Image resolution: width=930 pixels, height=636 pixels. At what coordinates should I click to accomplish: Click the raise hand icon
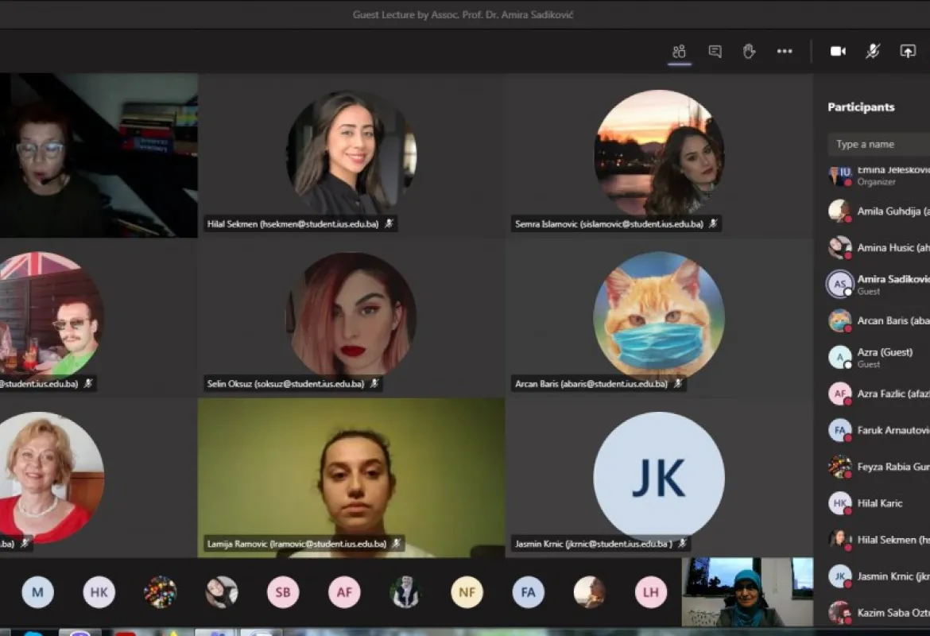[749, 52]
